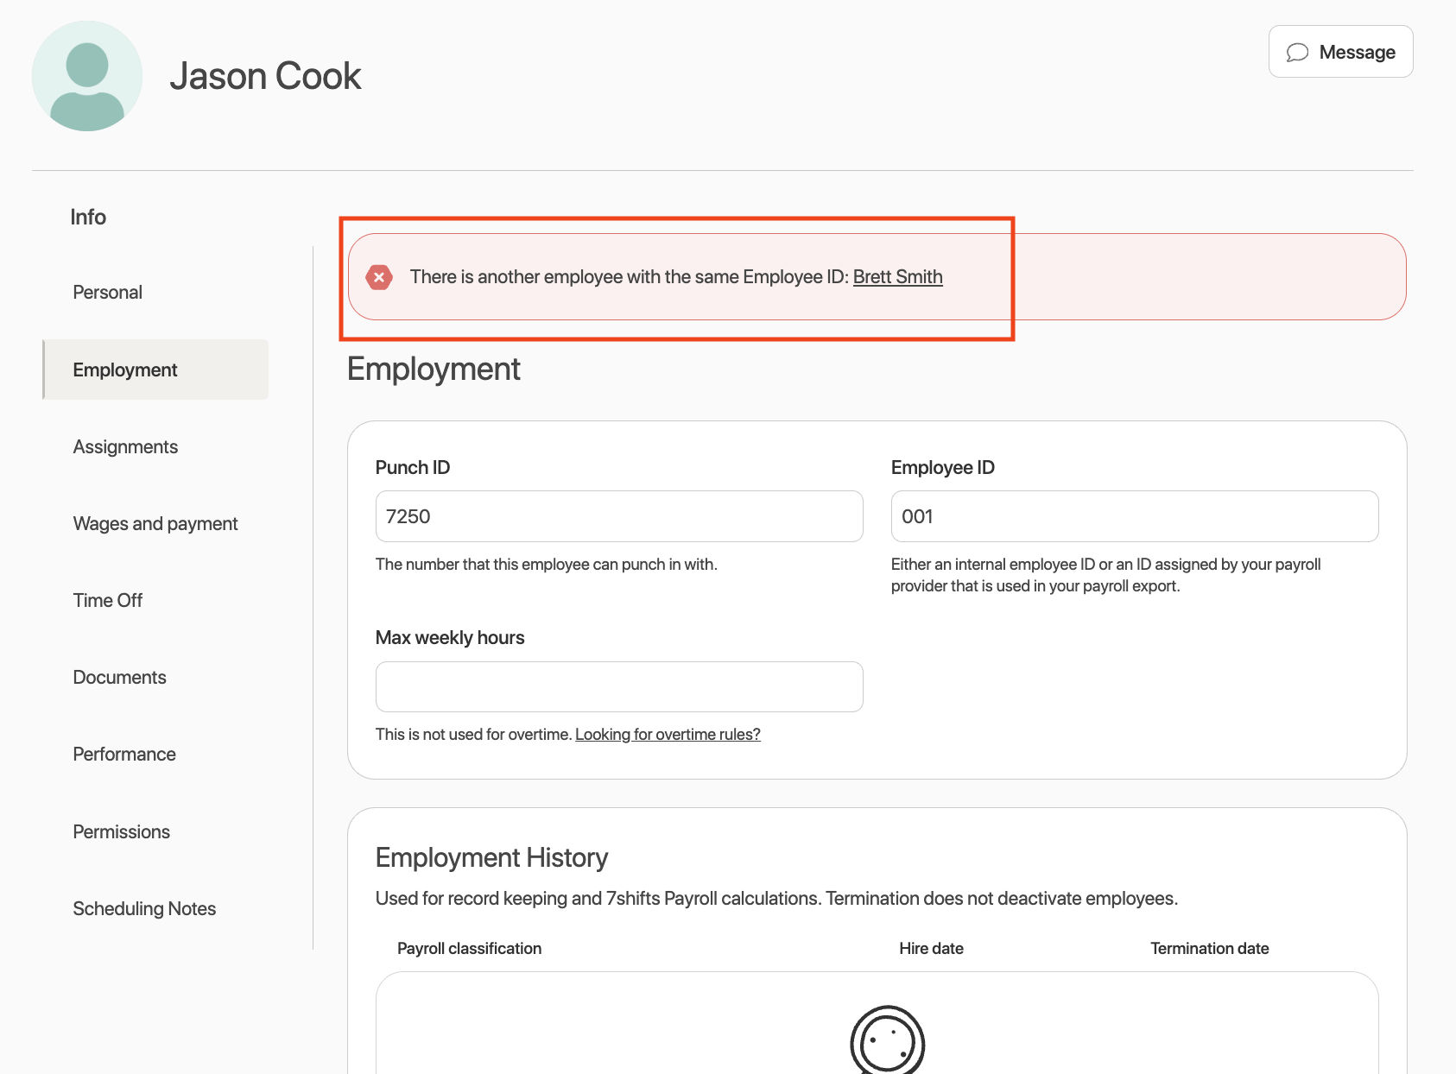1456x1074 pixels.
Task: Click the red error icon in alert
Action: (379, 277)
